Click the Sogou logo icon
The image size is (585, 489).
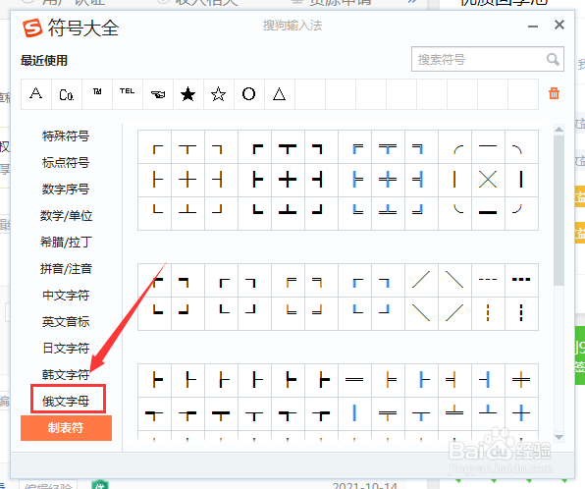pos(32,28)
